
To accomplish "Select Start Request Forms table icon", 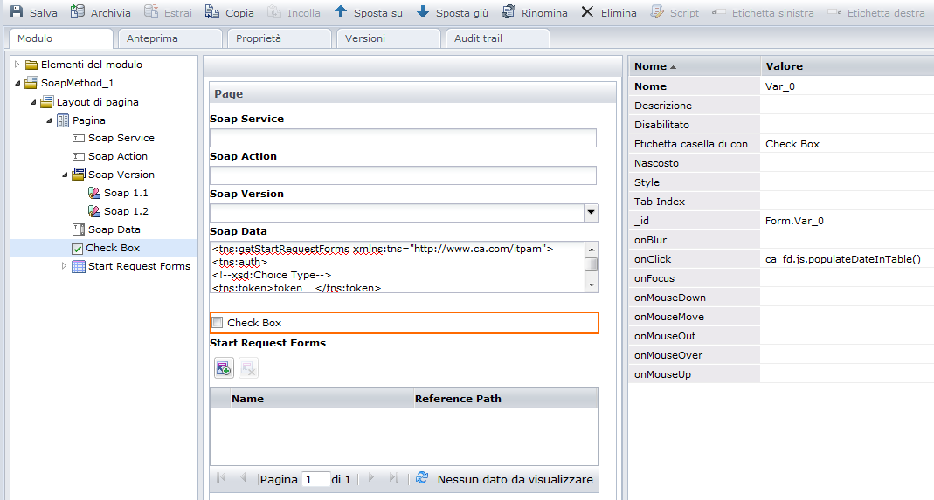I will 78,266.
